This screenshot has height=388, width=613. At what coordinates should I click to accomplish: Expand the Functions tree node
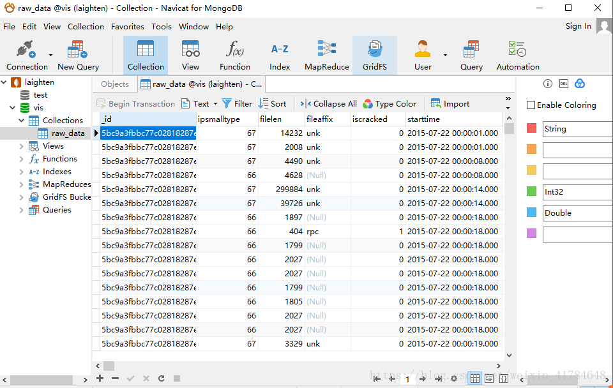pos(22,159)
